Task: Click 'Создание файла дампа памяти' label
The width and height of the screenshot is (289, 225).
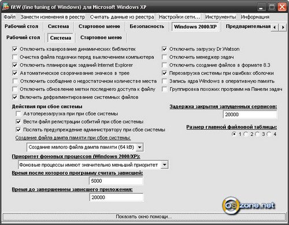Action: point(73,138)
